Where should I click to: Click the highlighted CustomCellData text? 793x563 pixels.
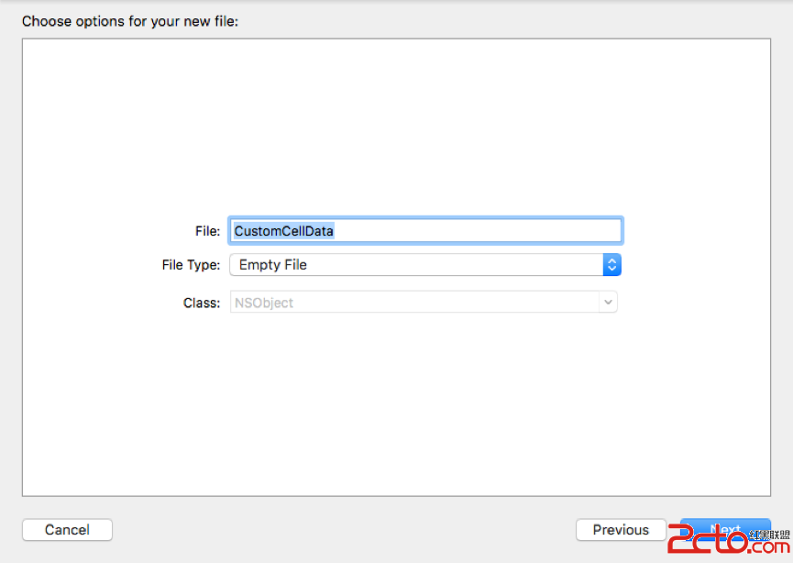[x=284, y=231]
